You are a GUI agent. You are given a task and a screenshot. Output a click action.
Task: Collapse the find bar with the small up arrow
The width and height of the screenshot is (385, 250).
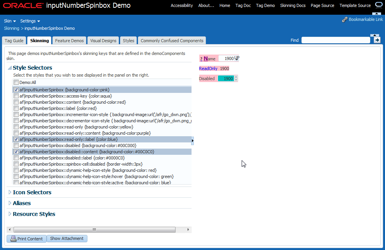pos(375,35)
